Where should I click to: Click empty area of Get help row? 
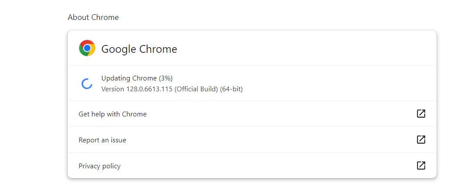[273, 114]
